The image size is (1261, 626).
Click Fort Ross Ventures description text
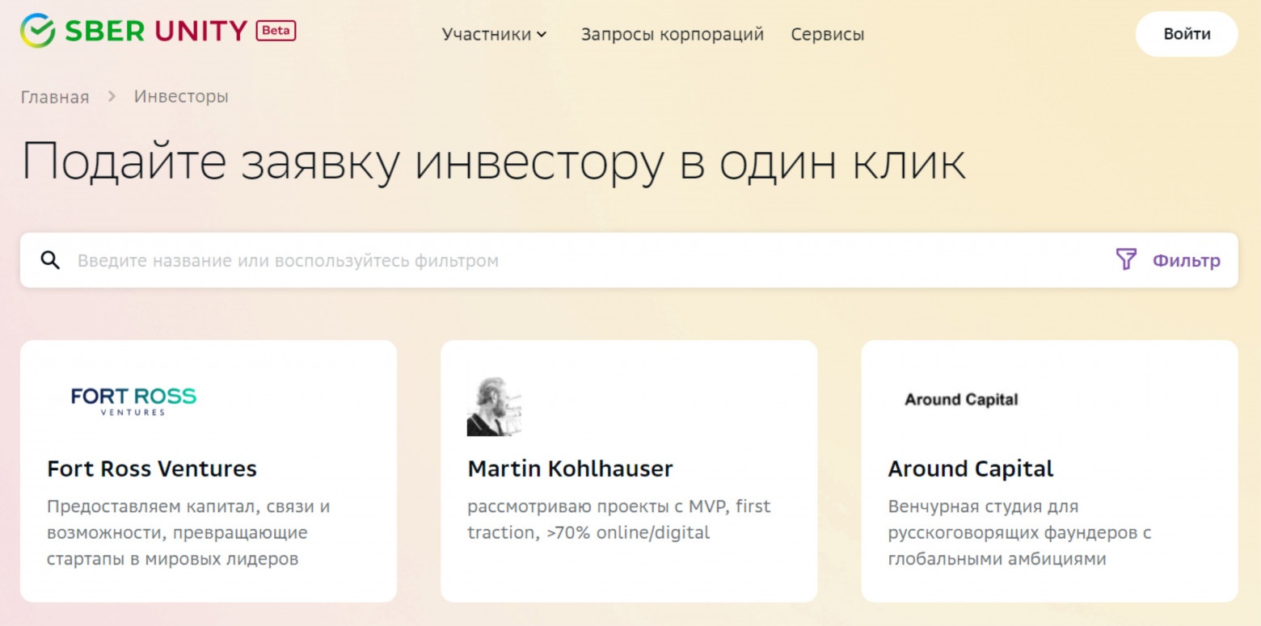click(x=188, y=532)
